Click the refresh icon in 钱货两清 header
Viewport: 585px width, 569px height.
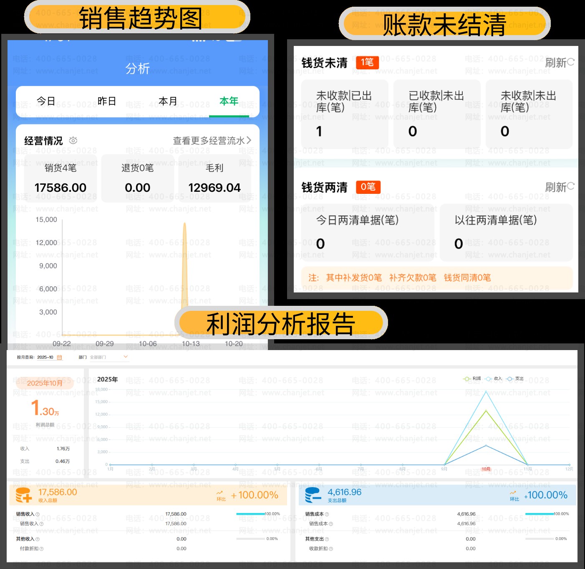point(571,186)
